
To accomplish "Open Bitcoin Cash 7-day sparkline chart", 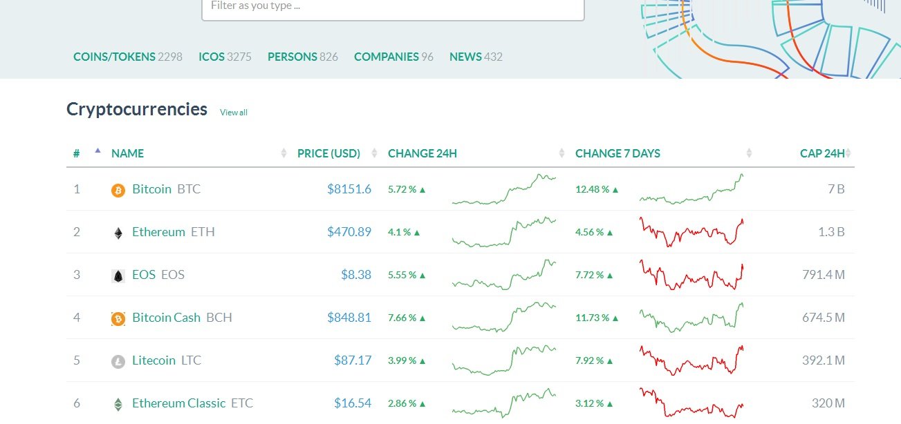I will pos(691,318).
